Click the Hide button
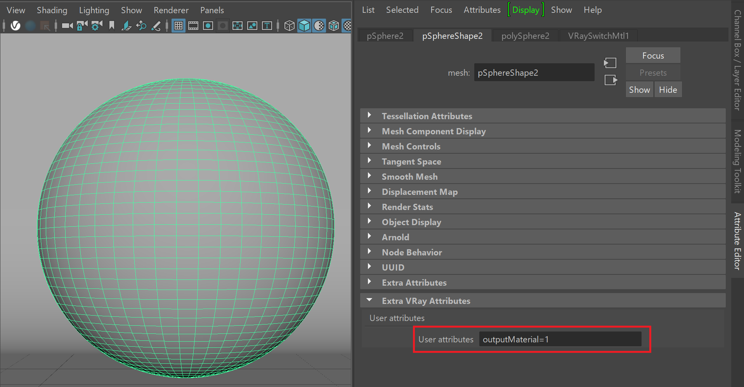The image size is (744, 387). (x=668, y=90)
